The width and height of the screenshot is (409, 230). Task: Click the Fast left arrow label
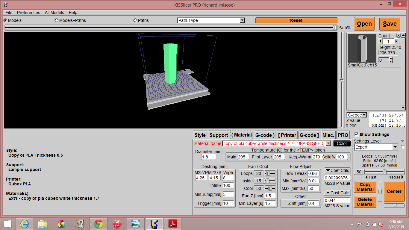(371, 177)
